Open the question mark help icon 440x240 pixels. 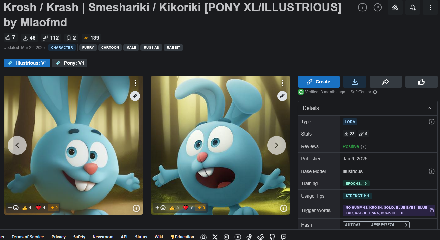tap(378, 7)
